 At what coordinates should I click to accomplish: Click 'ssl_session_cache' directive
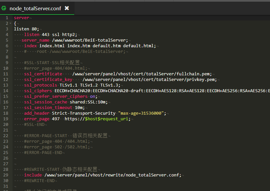[46, 102]
